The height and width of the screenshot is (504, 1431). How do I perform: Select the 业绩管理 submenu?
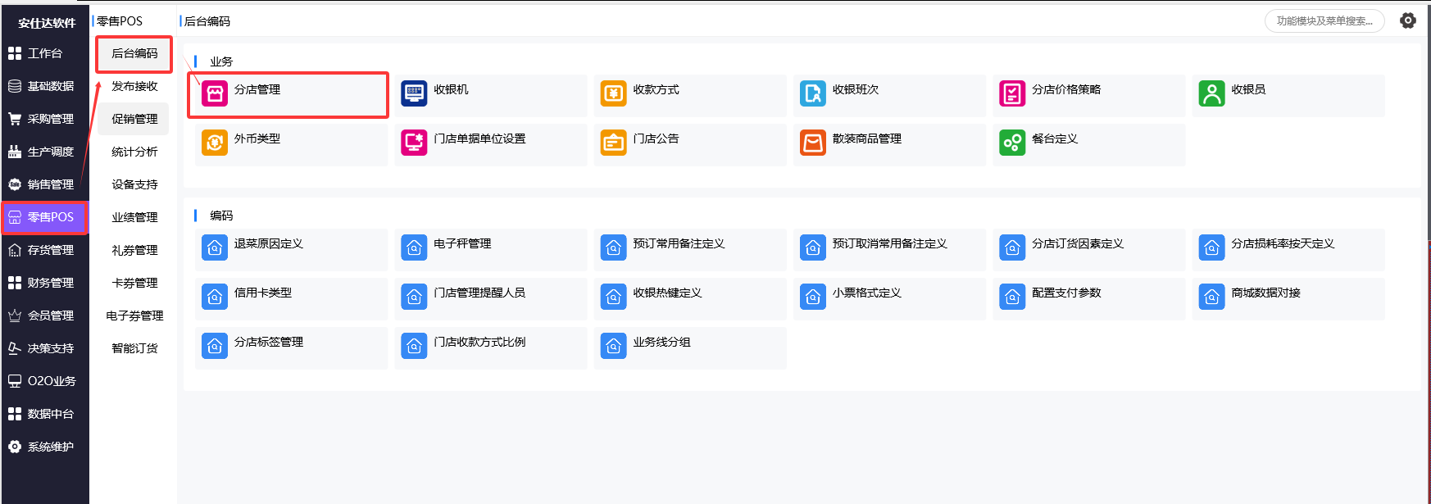point(134,217)
